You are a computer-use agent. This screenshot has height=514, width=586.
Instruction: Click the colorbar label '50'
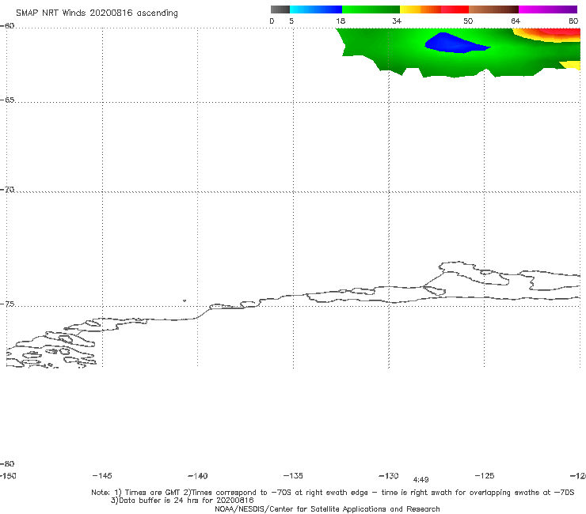tap(468, 21)
